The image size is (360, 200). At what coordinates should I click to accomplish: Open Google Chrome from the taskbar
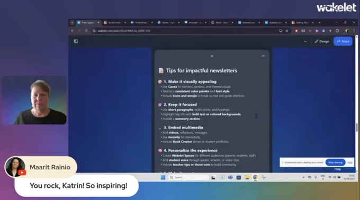[x=255, y=177]
